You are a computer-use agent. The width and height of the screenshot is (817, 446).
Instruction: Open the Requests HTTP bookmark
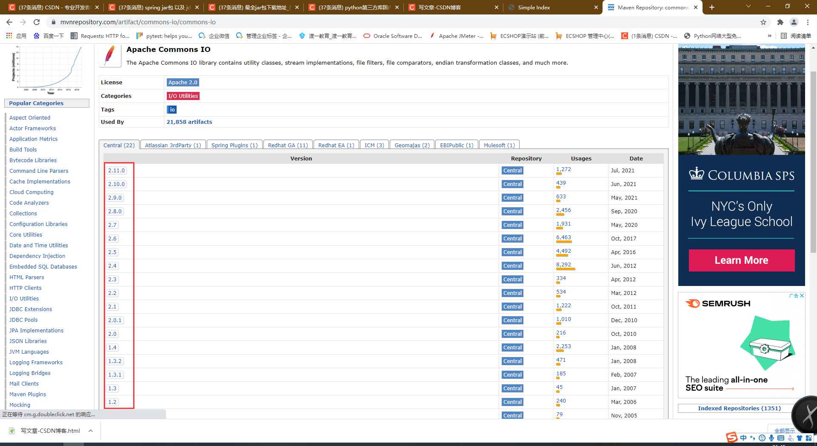coord(100,36)
